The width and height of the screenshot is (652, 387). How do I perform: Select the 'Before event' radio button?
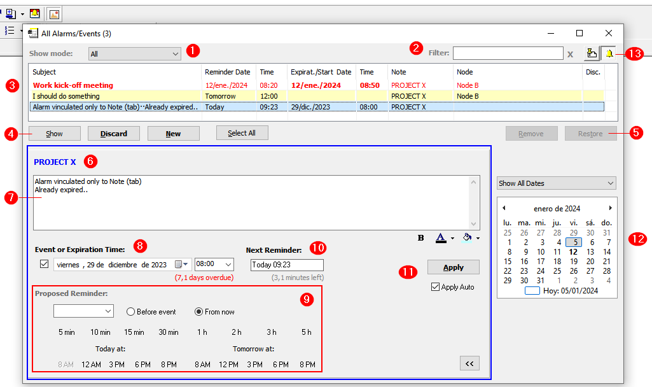click(x=131, y=312)
